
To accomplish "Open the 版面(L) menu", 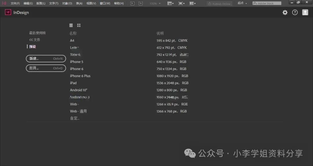I will point(41,3).
